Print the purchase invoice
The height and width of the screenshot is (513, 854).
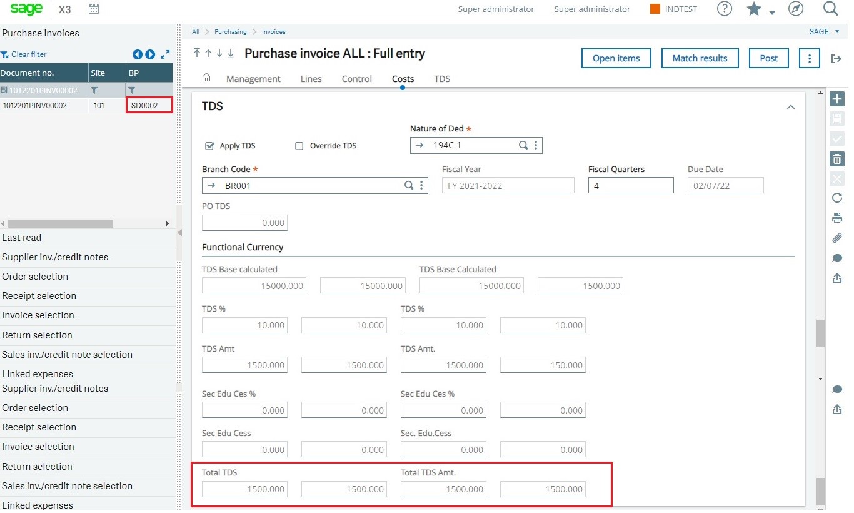click(837, 218)
